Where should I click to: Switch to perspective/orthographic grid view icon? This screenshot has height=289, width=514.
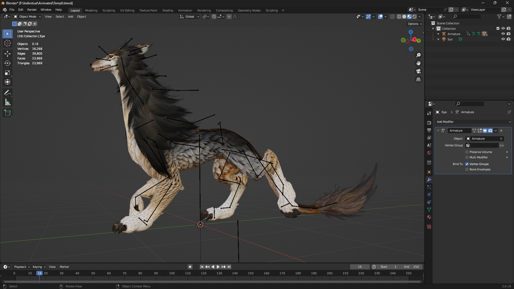(x=418, y=79)
